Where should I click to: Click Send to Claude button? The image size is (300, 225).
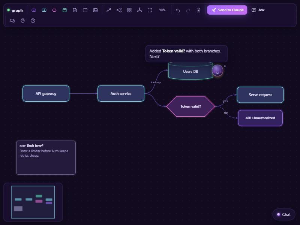click(227, 10)
